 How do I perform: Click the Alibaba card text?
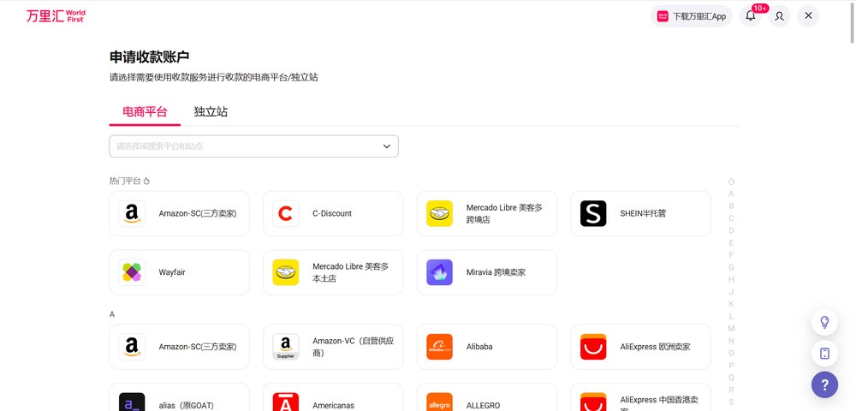(479, 347)
